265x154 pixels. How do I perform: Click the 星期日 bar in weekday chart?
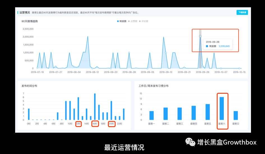click(x=236, y=116)
